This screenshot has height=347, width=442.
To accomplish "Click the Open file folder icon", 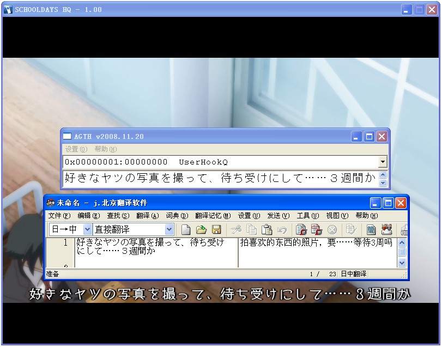I will (201, 229).
